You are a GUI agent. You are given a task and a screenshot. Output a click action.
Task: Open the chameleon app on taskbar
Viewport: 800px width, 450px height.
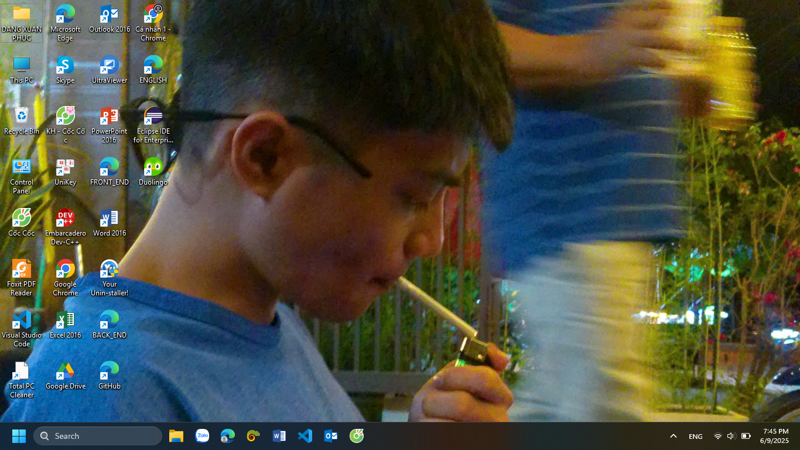point(254,436)
